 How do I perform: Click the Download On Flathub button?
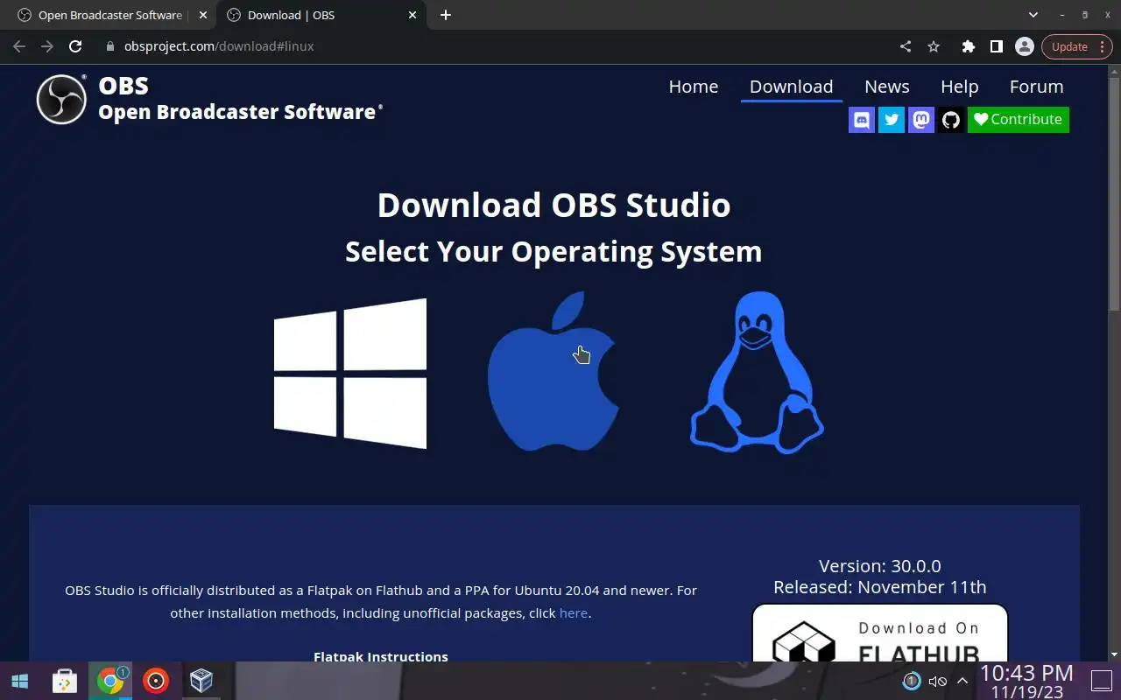click(x=880, y=633)
